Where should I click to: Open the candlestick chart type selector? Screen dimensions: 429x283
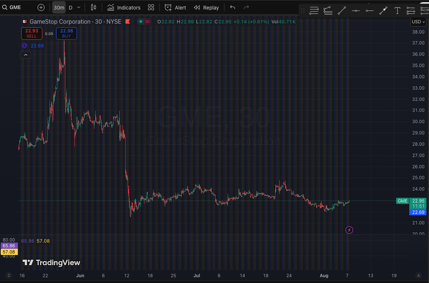(93, 7)
